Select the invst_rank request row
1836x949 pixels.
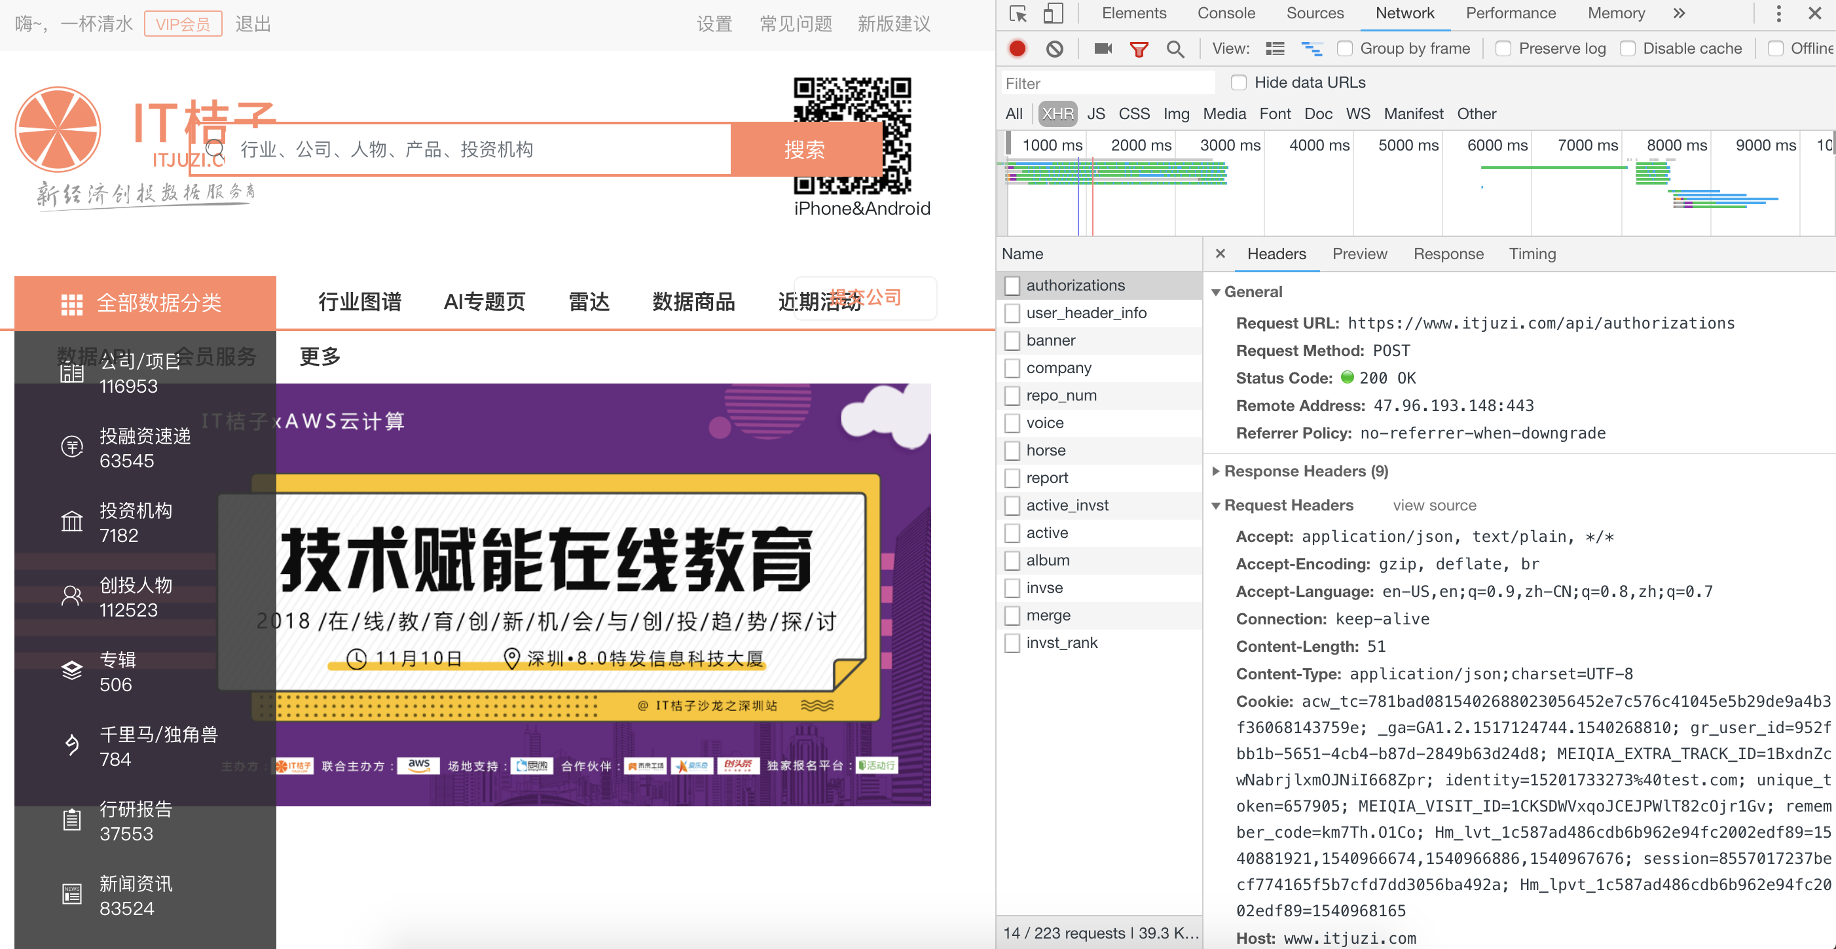tap(1100, 643)
